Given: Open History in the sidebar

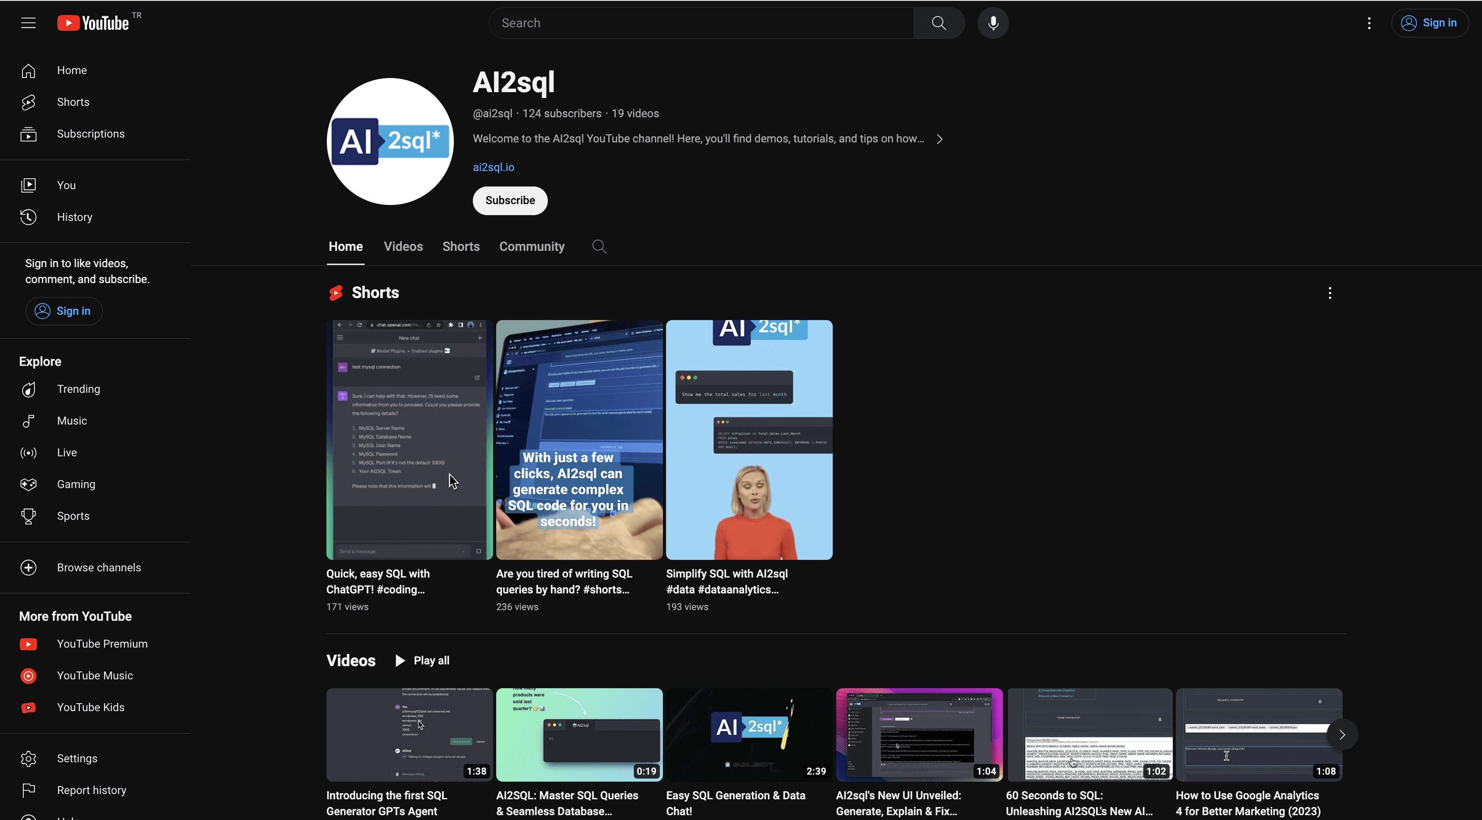Looking at the screenshot, I should click(x=74, y=217).
